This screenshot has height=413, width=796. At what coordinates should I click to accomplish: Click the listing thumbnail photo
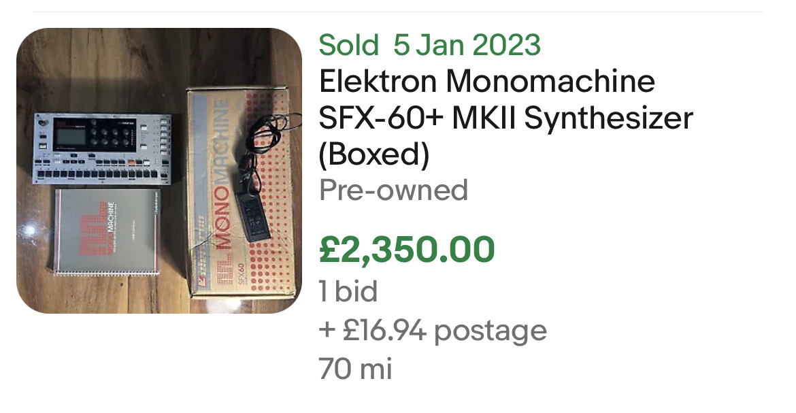(x=159, y=171)
